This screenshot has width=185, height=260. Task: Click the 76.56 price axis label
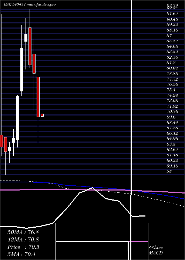(x=172, y=84)
